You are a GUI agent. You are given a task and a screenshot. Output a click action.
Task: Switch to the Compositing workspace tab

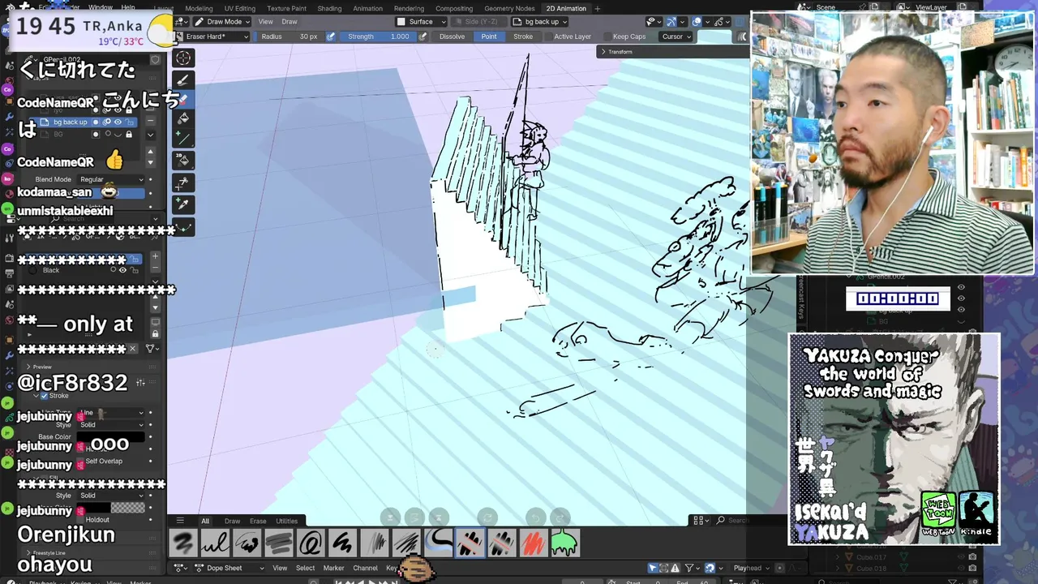454,8
